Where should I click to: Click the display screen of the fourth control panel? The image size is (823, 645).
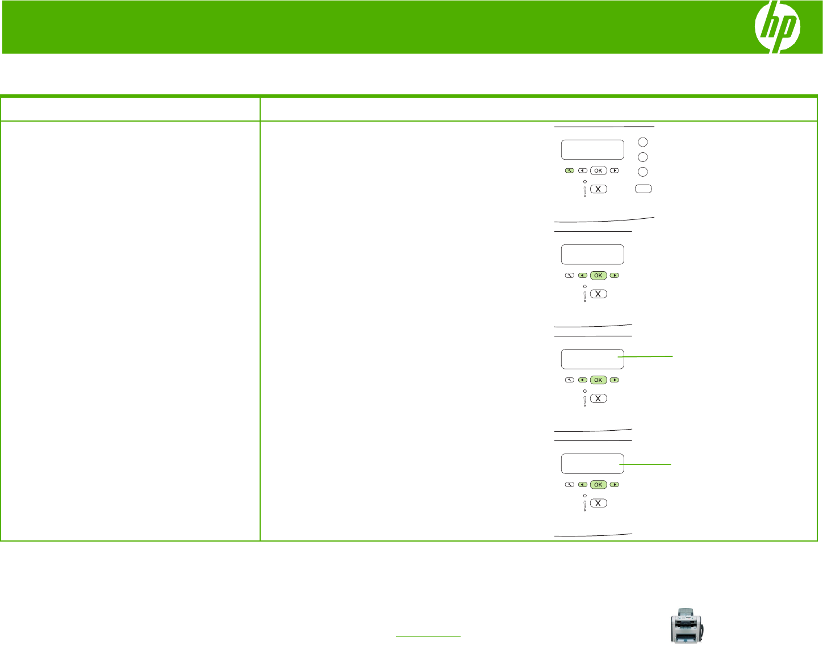[x=592, y=464]
